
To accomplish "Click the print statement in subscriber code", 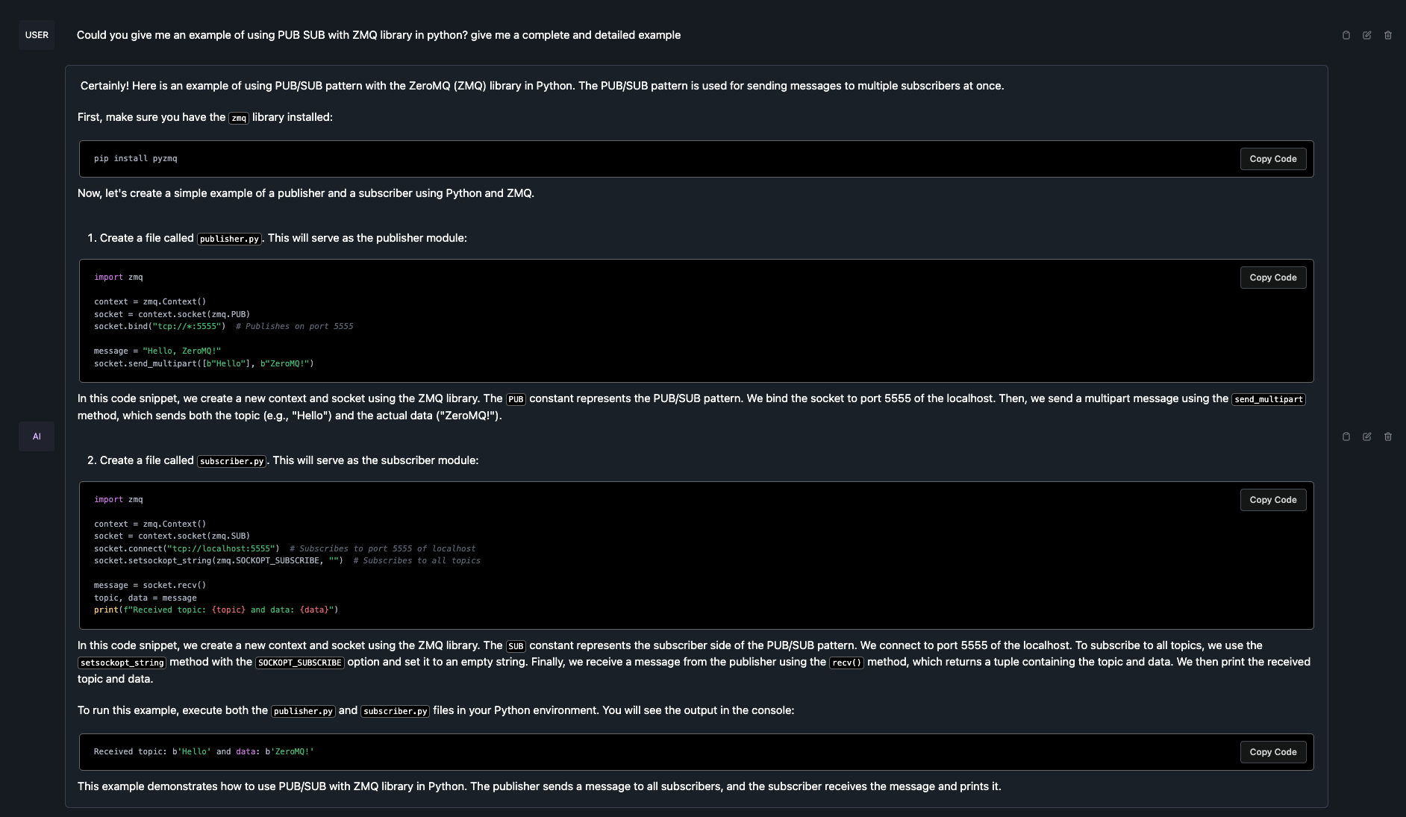I will (216, 610).
